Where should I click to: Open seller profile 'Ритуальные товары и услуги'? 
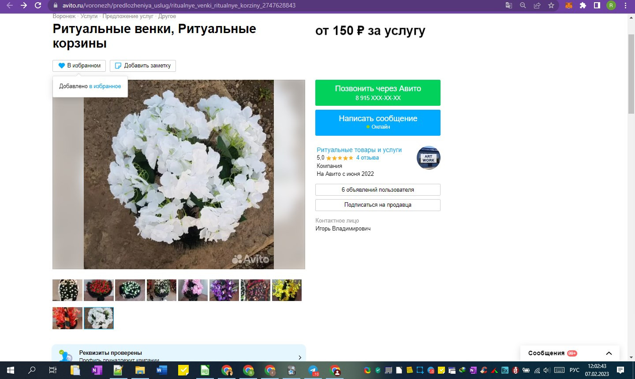[x=359, y=150]
